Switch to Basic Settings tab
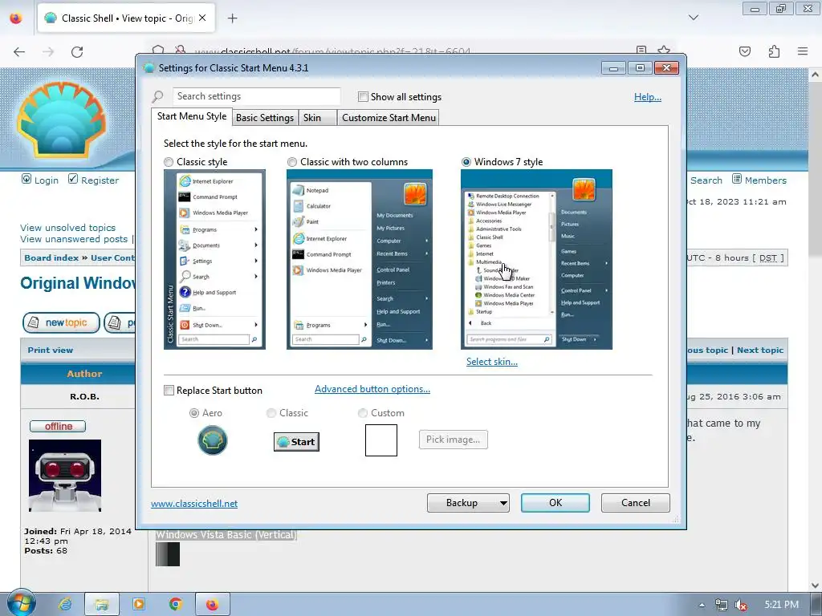 [x=265, y=118]
